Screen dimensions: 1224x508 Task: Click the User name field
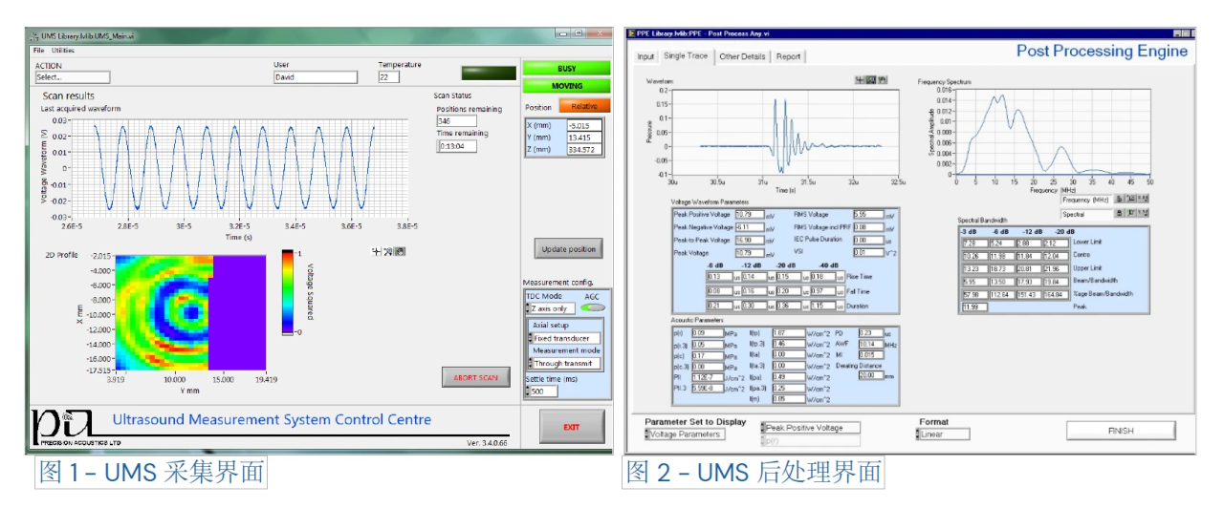pyautogui.click(x=316, y=77)
